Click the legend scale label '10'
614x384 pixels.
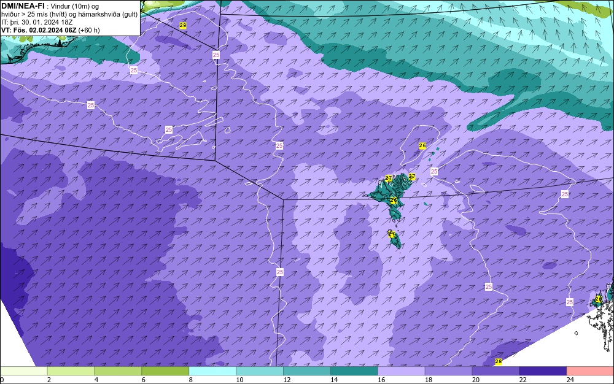point(239,380)
